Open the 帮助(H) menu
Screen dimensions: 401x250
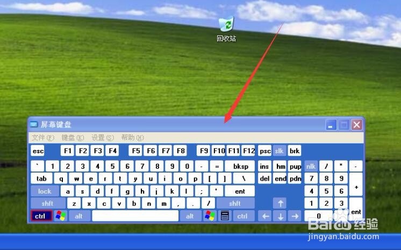pyautogui.click(x=132, y=138)
